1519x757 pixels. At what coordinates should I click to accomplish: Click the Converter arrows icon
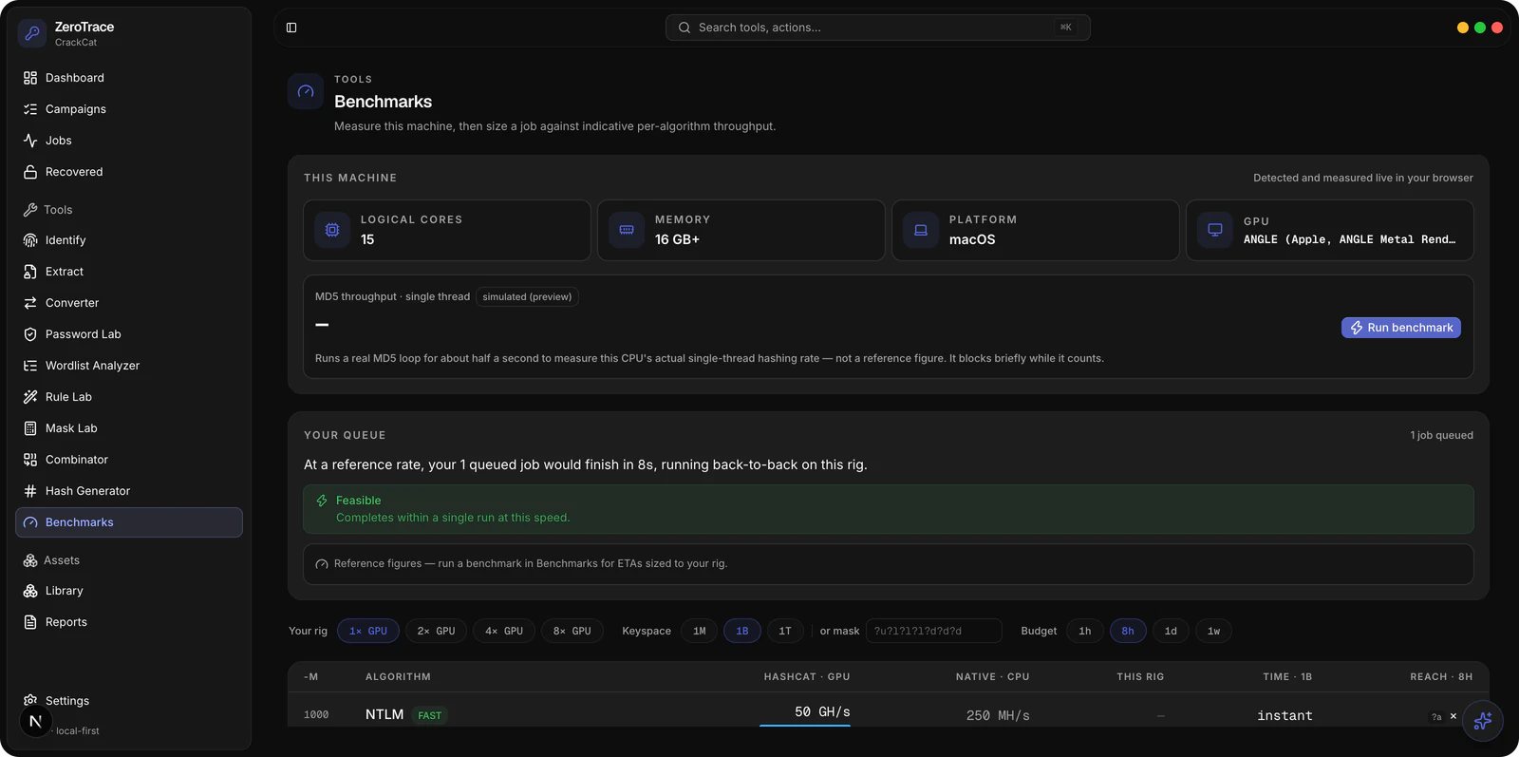point(30,303)
